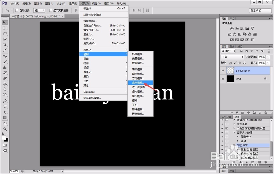
Task: Select the Quick Selection tool
Action: (x=5, y=39)
